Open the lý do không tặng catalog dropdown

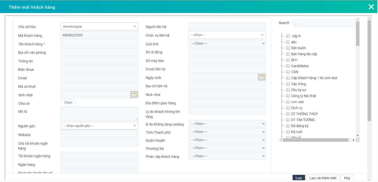[x=227, y=124]
